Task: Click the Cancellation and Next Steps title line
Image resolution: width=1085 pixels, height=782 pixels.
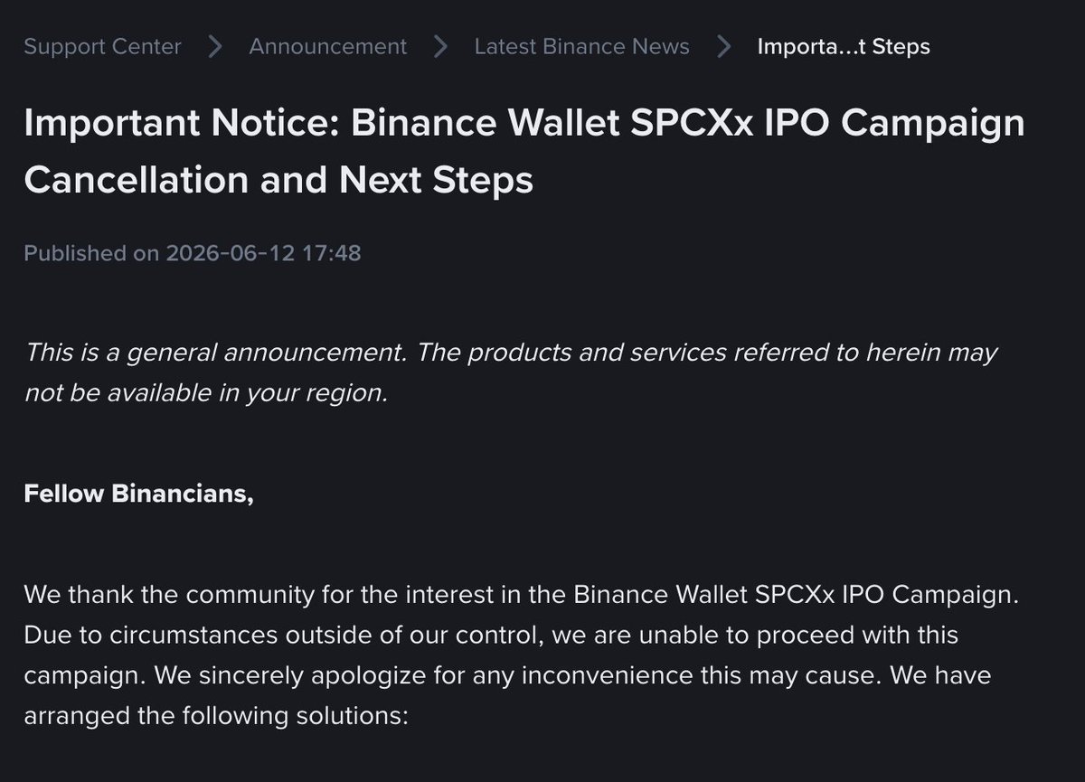Action: click(x=278, y=181)
